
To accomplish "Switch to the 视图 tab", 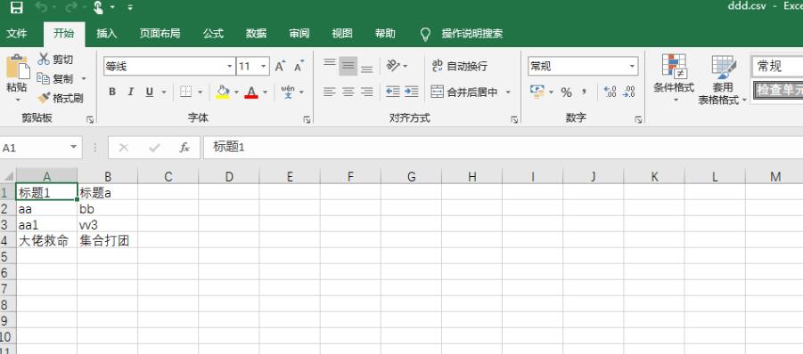I will (342, 34).
